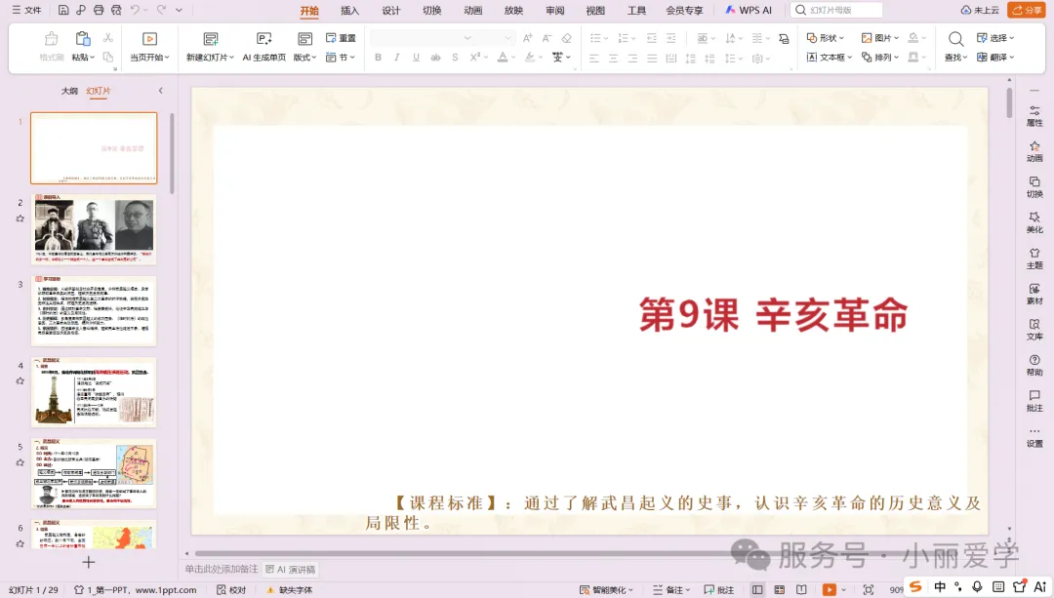The height and width of the screenshot is (598, 1054).
Task: Click the Increase font size icon
Action: click(528, 38)
